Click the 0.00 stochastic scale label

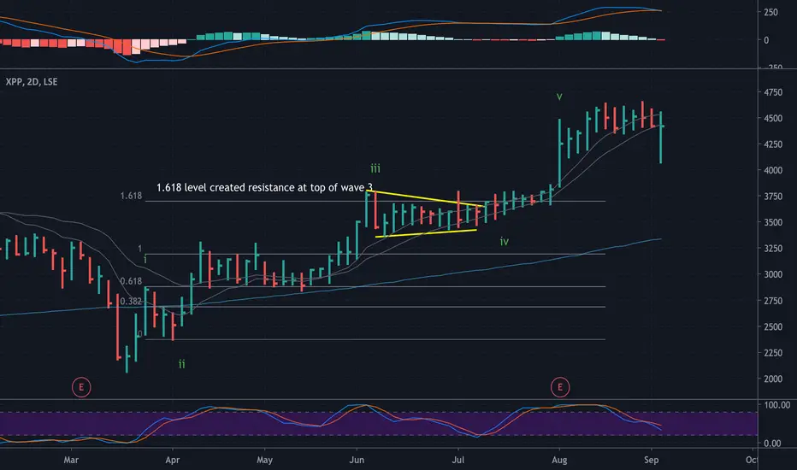(x=772, y=443)
